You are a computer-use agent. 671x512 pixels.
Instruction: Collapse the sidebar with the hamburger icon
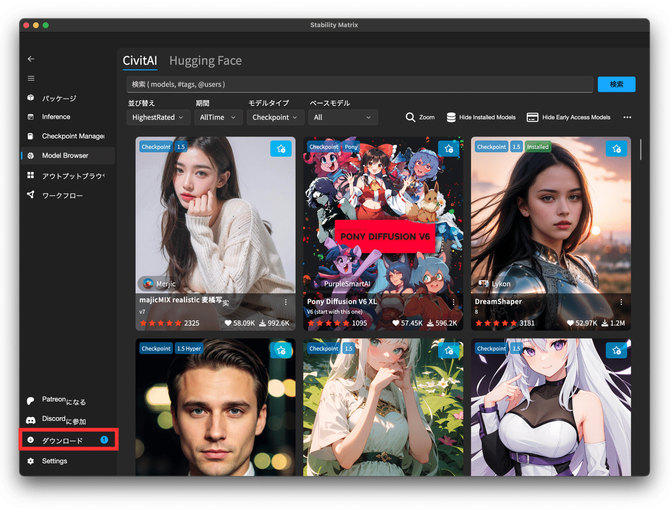tap(31, 78)
